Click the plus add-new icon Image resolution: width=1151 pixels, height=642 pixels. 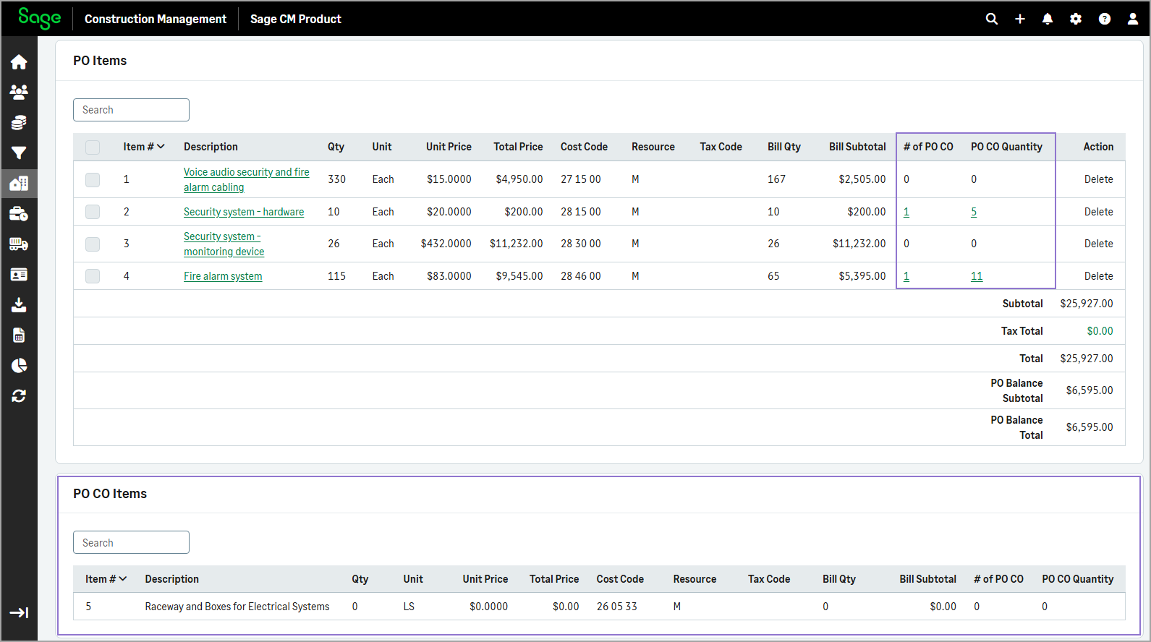click(x=1020, y=19)
